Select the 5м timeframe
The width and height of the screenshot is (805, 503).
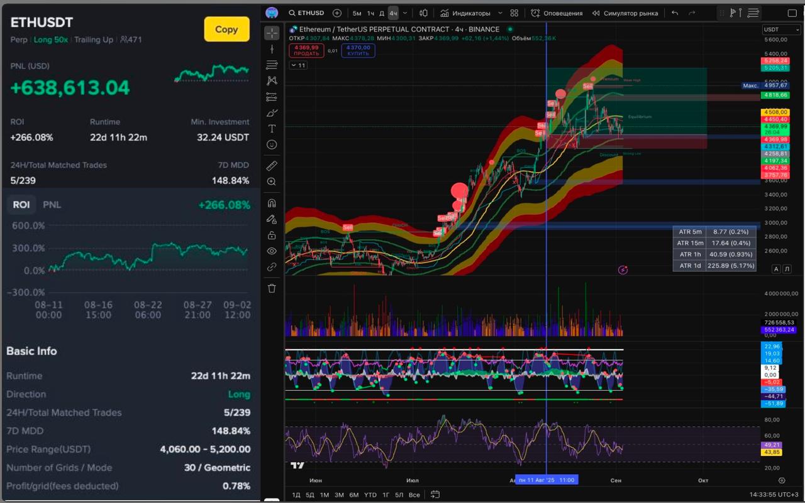coord(357,13)
